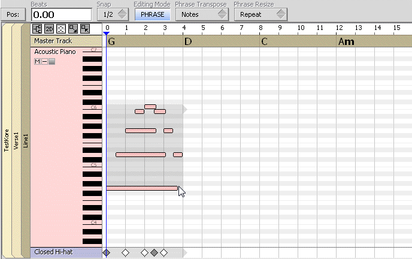
Task: Click the PHRASE editing mode button
Action: (152, 14)
